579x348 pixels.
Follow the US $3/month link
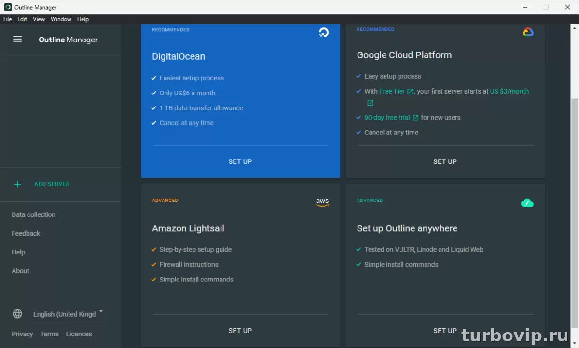pos(510,91)
